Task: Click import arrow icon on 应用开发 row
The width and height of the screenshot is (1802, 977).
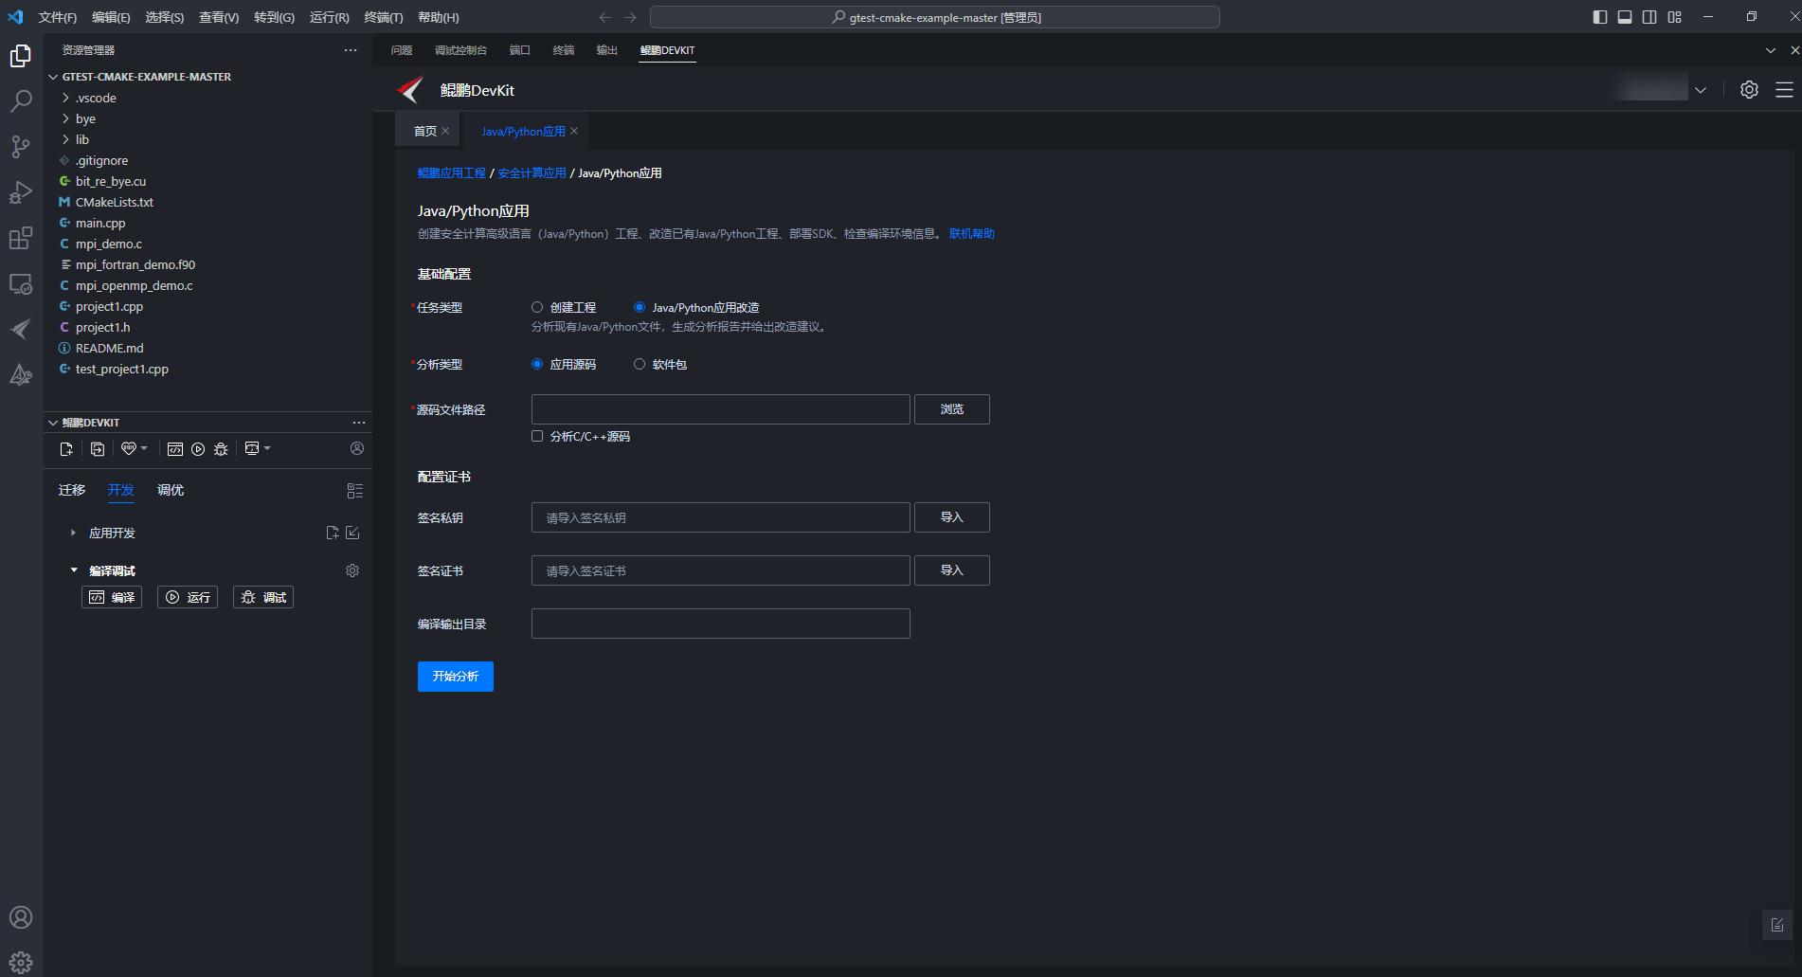Action: tap(352, 533)
